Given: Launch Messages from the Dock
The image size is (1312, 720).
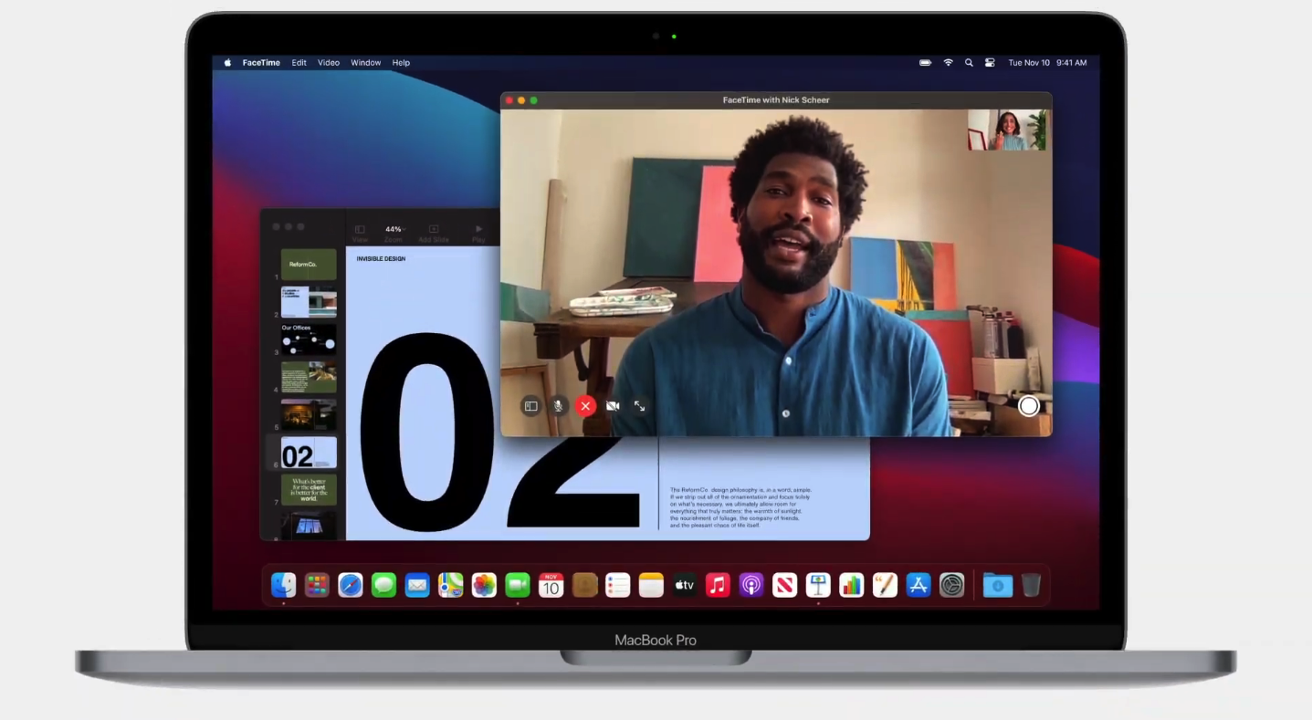Looking at the screenshot, I should click(383, 585).
